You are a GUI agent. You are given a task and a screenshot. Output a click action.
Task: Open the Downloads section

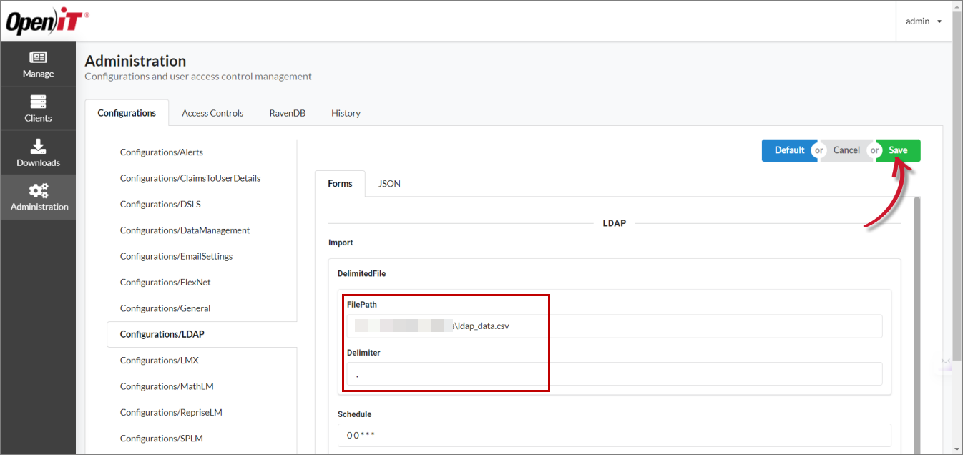(38, 152)
